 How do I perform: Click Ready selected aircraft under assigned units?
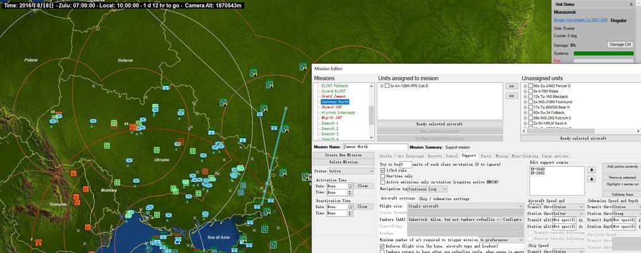439,124
